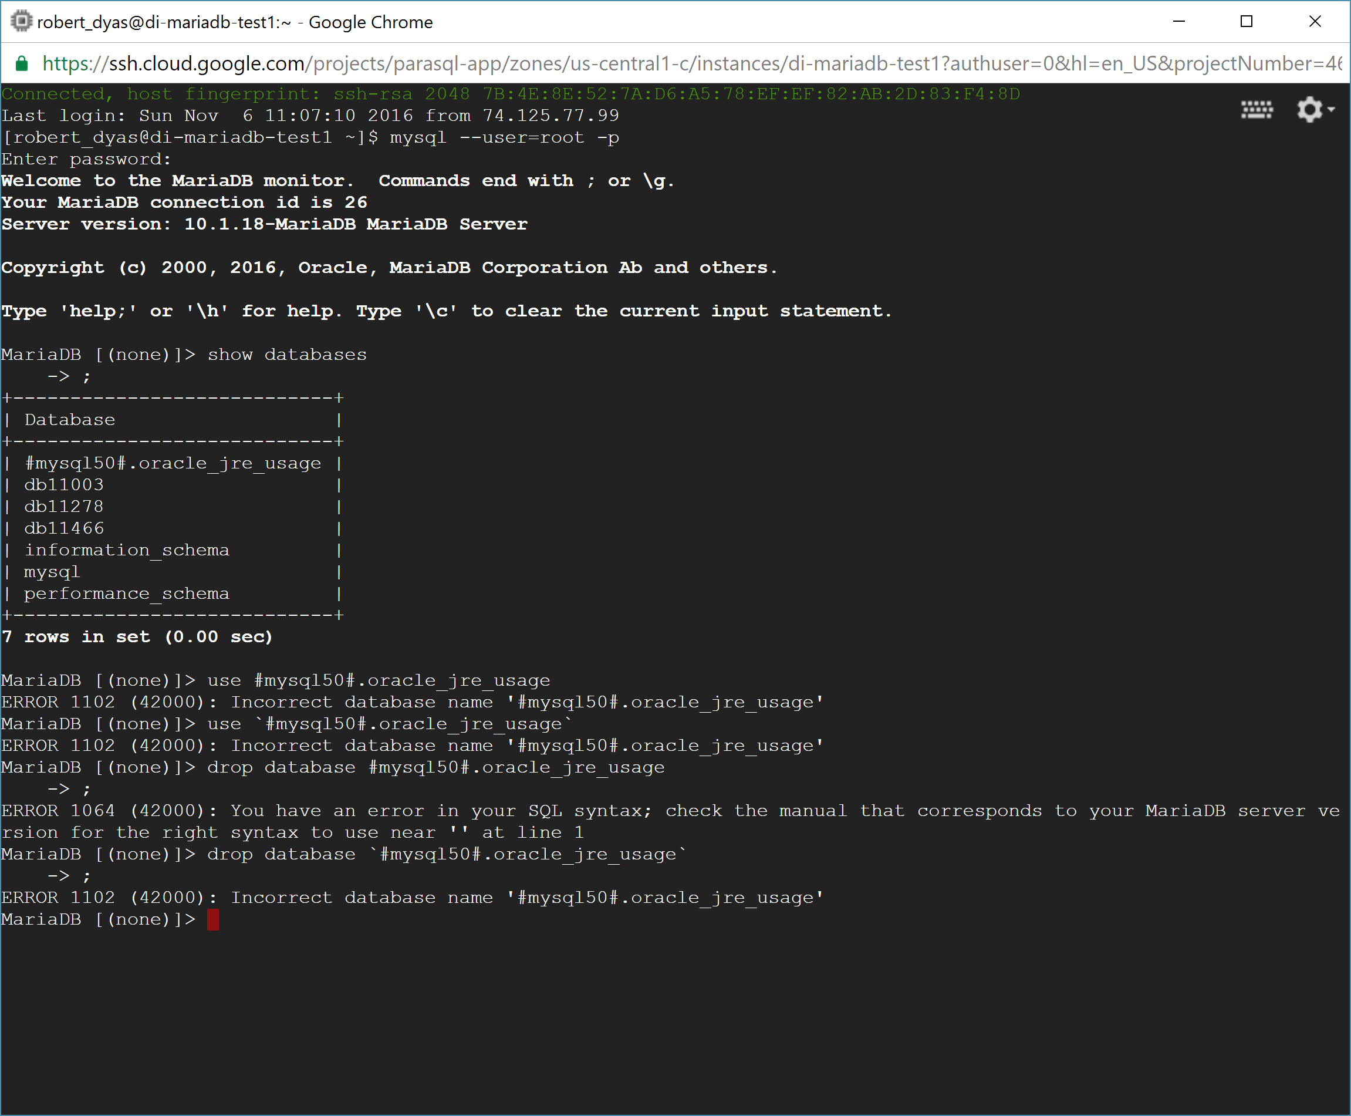Screen dimensions: 1351x1116
Task: Close the SSH terminal window
Action: [1315, 21]
